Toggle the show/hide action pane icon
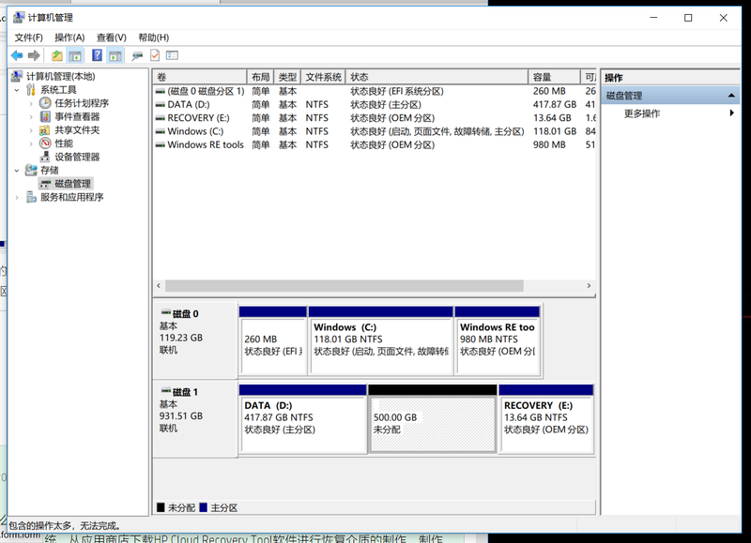Screen dimensions: 751x543 [115, 56]
